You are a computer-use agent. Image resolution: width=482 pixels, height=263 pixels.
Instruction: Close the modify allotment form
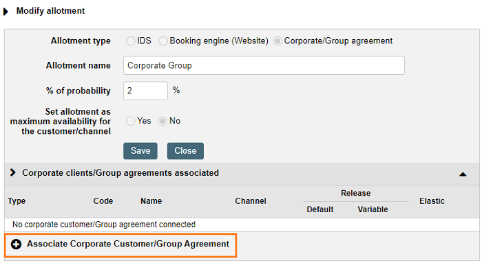pos(185,151)
